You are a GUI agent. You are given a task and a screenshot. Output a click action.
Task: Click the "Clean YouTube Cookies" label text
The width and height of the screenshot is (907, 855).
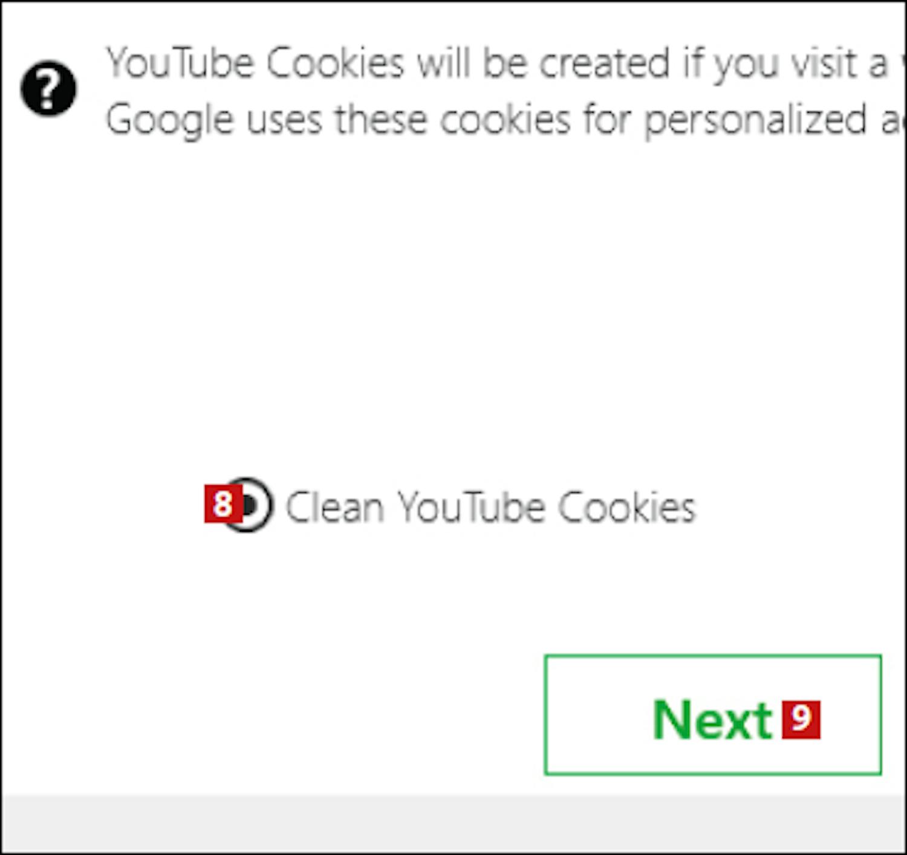click(x=491, y=506)
